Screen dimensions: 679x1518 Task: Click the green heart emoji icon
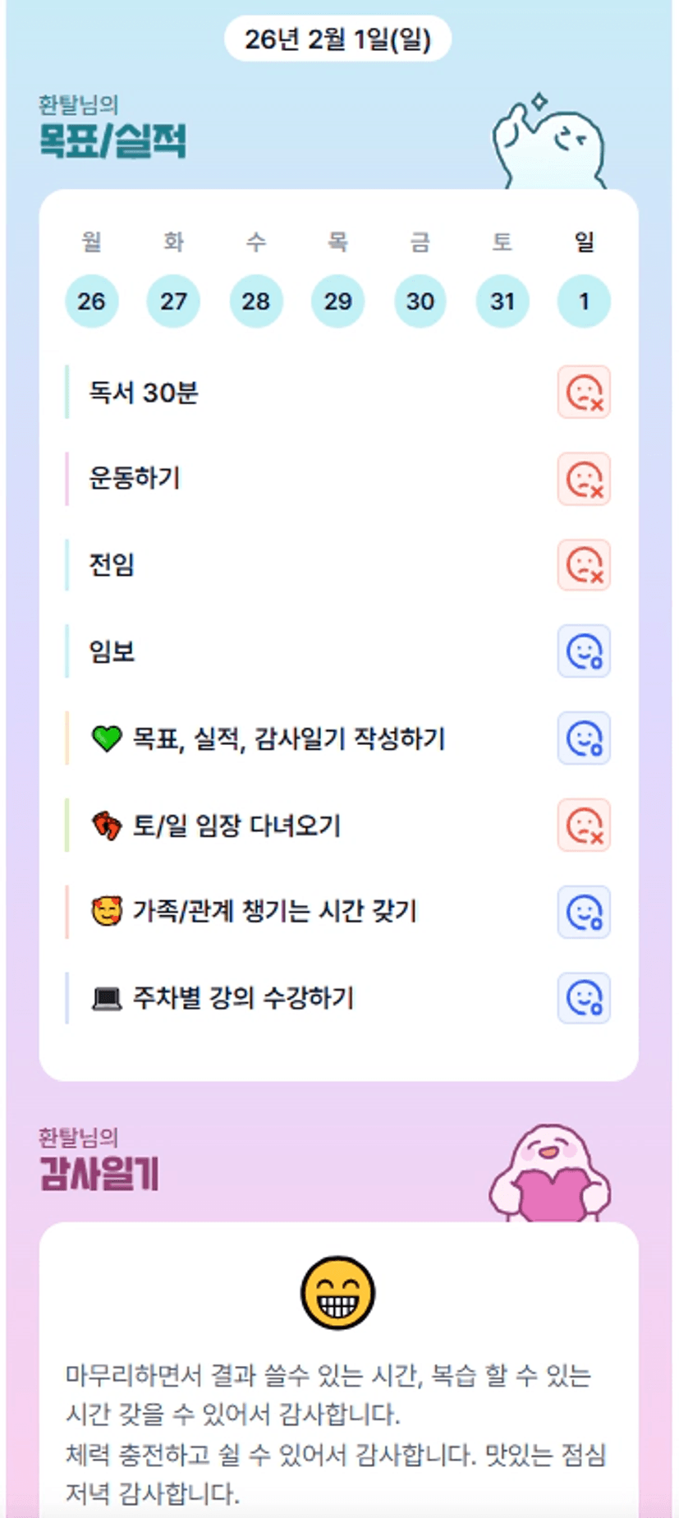click(x=107, y=738)
